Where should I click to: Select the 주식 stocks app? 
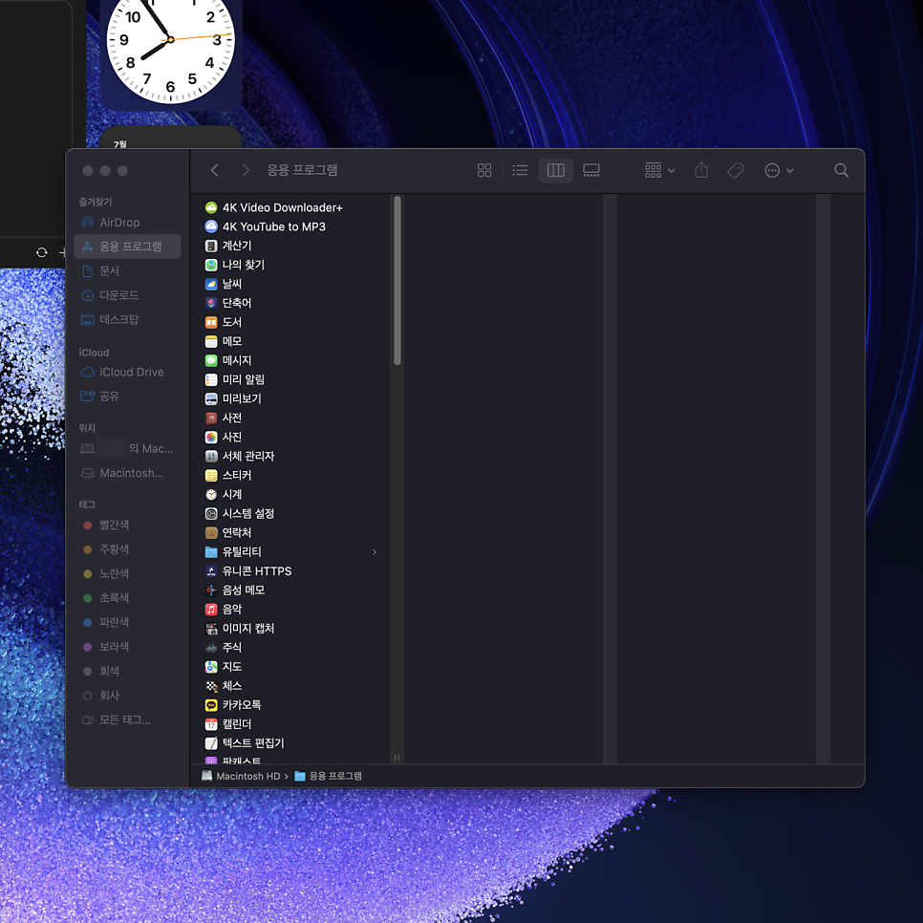click(290, 648)
